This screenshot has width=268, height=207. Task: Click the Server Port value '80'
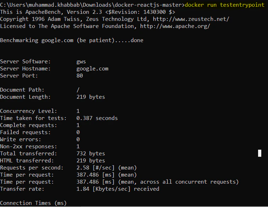click(80, 76)
